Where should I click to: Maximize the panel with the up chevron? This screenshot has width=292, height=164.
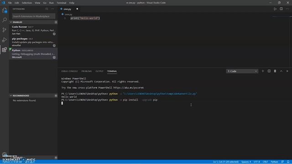click(281, 71)
